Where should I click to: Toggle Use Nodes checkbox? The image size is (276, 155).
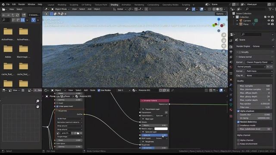pos(99,90)
